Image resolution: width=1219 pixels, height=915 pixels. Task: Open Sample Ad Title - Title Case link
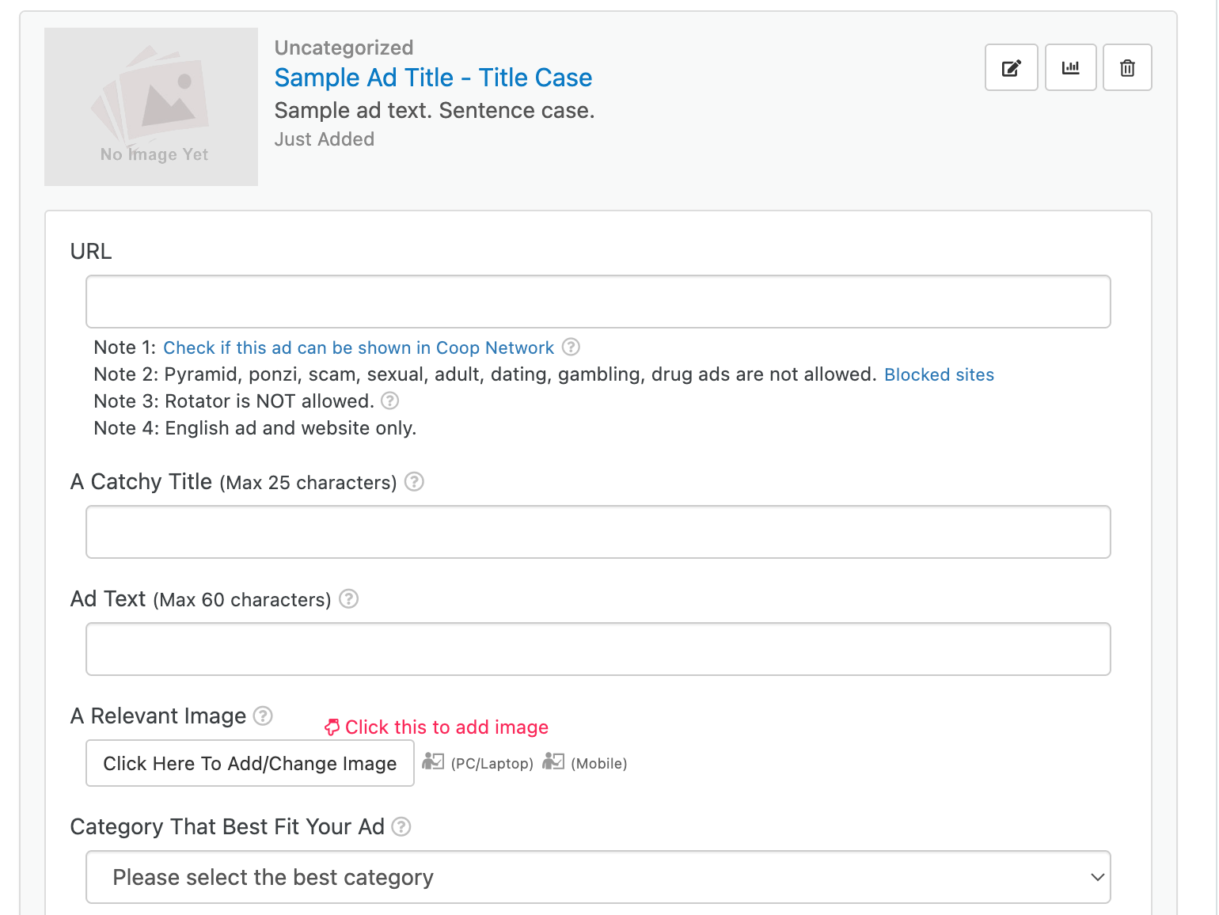(x=433, y=78)
